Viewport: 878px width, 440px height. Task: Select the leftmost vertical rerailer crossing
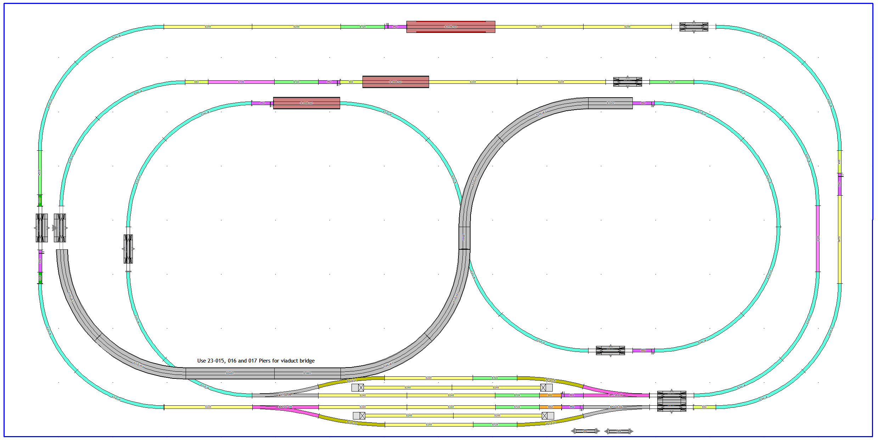tap(41, 228)
